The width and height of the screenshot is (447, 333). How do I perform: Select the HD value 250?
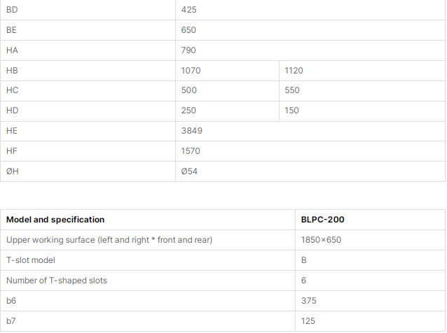coord(188,111)
